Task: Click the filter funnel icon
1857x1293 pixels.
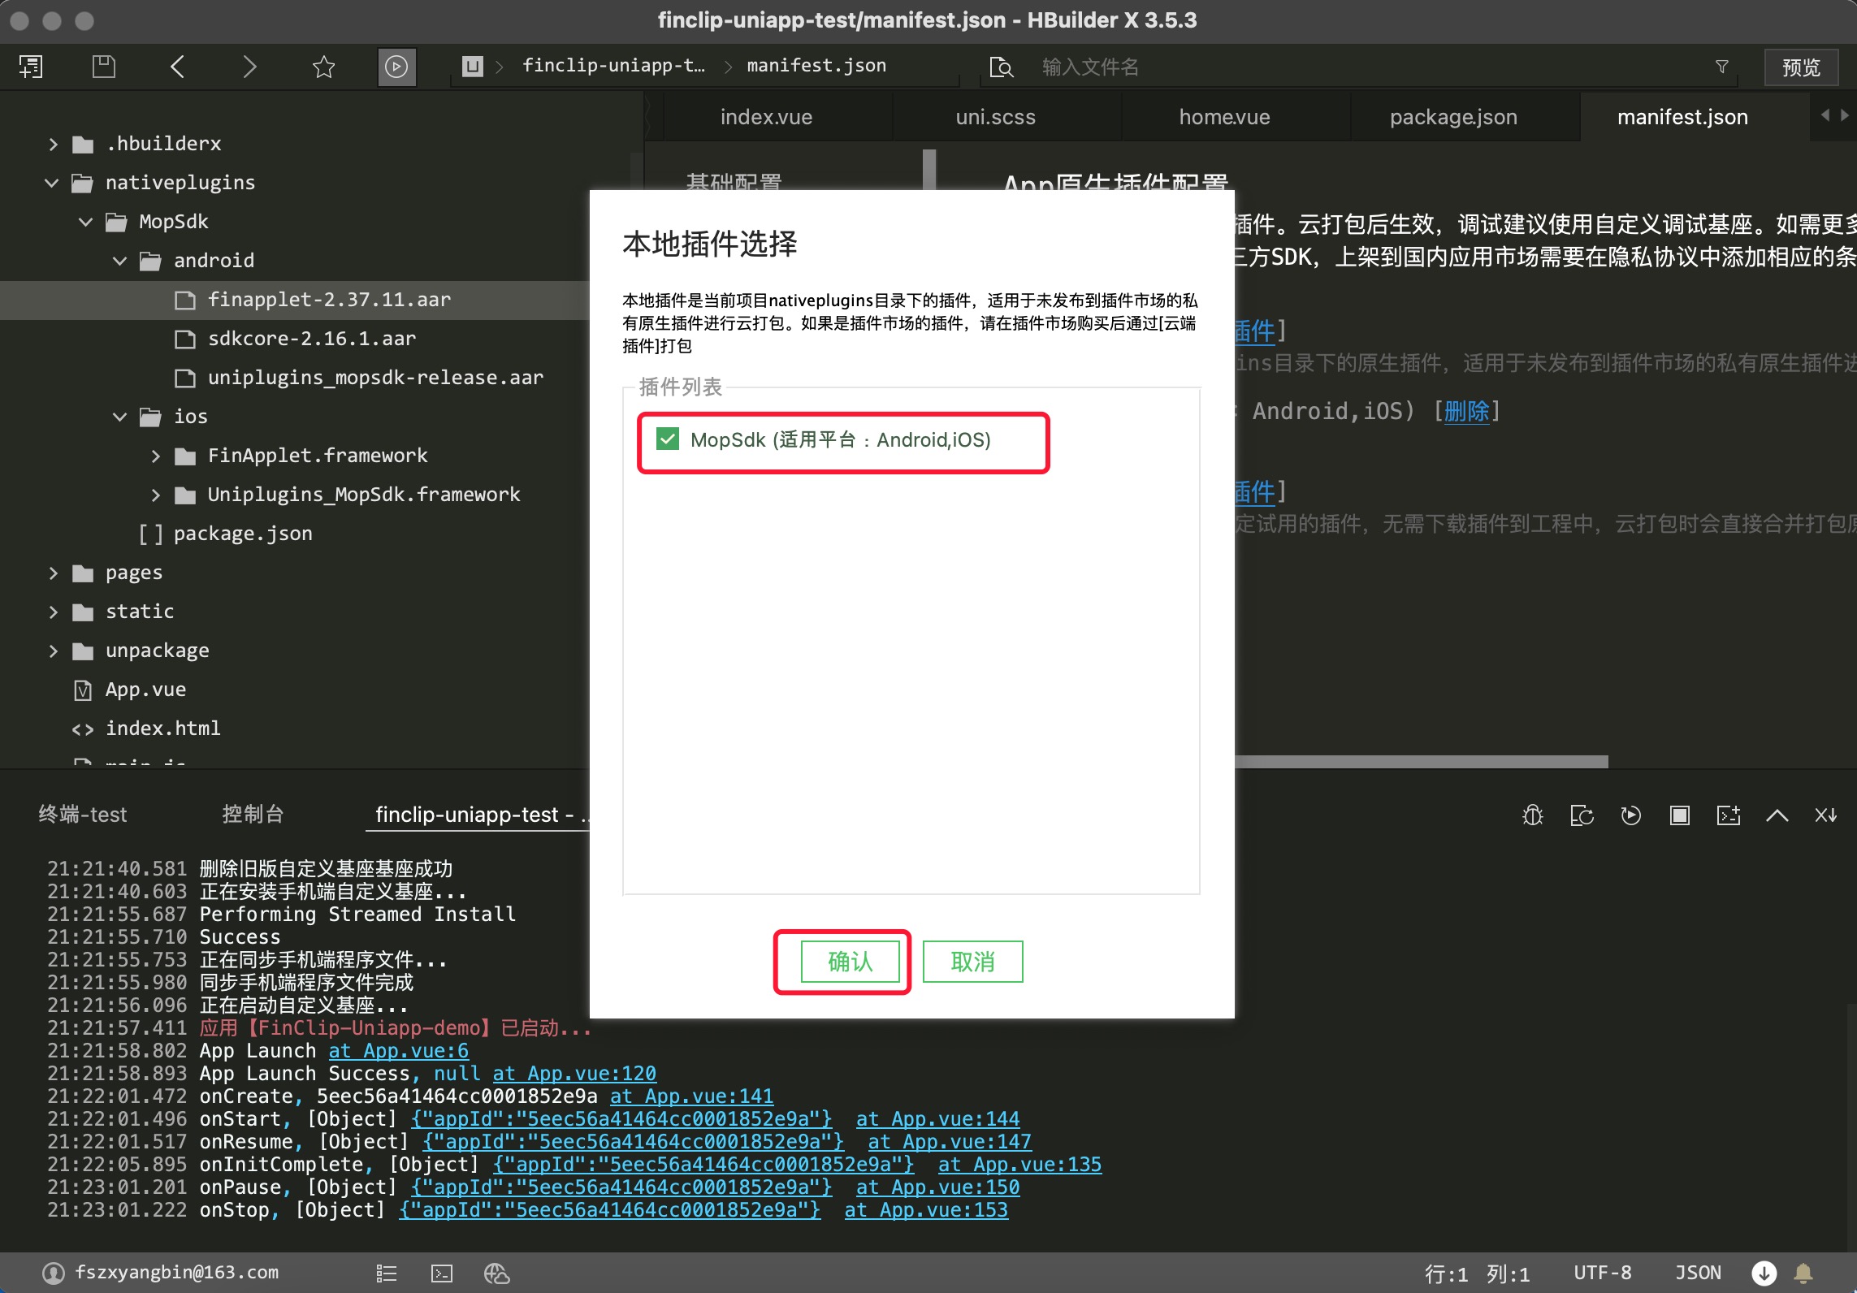Action: pos(1721,67)
